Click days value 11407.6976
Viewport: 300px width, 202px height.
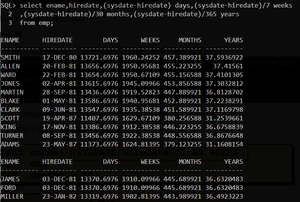99,118
